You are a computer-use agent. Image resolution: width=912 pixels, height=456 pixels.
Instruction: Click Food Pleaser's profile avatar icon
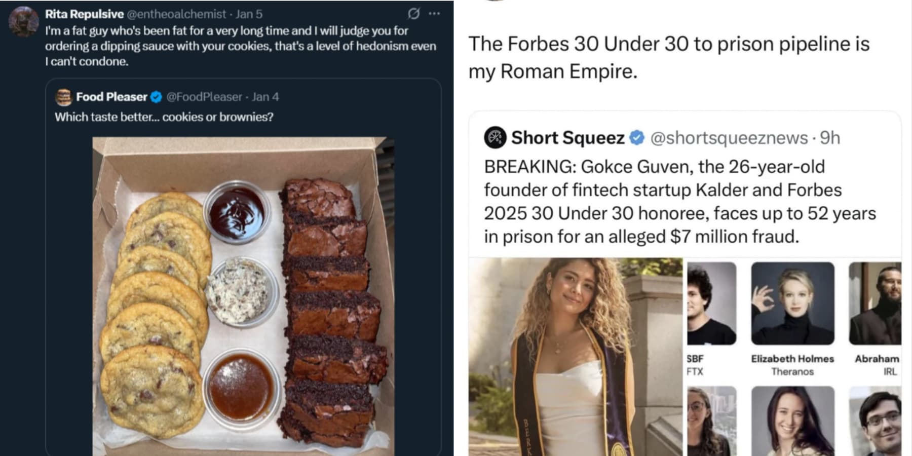tap(64, 97)
